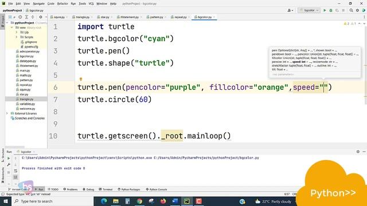
Task: Open the VCS menu
Action: [91, 3]
